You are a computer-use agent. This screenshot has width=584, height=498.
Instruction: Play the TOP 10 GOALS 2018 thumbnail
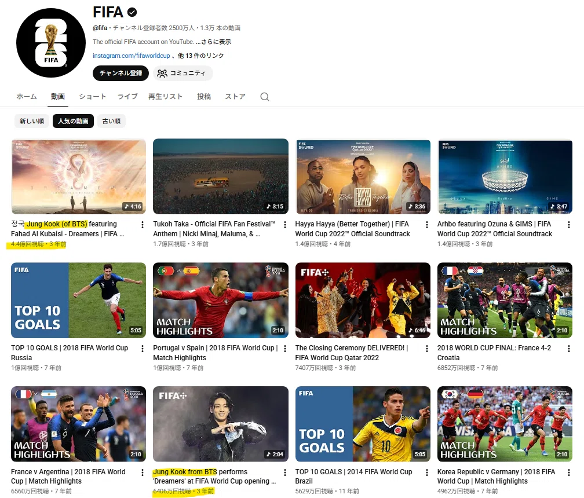[x=79, y=301]
